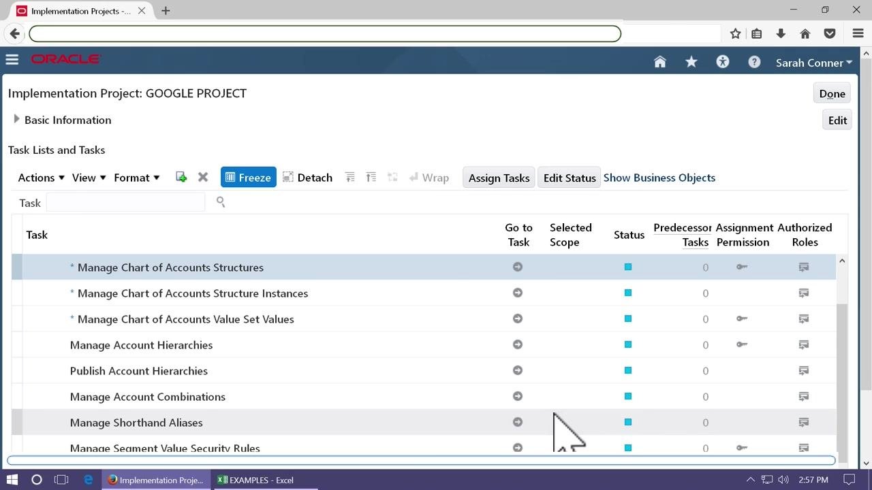The image size is (872, 490).
Task: Open accessibility settings icon
Action: (723, 62)
